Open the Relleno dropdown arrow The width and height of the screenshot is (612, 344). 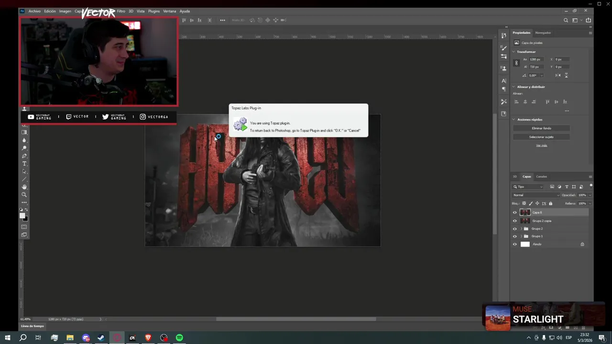[x=590, y=204]
